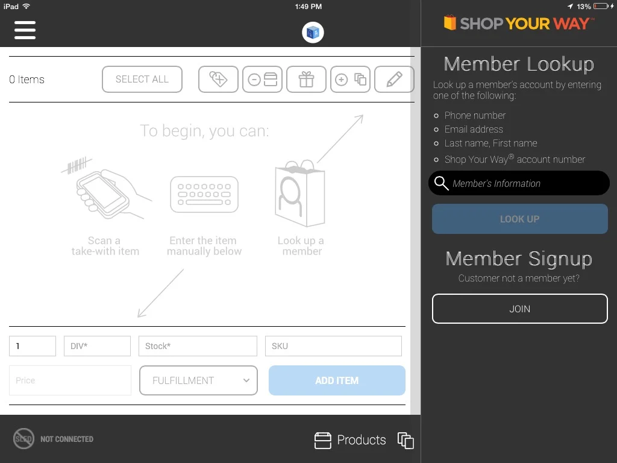Open the hamburger menu
The width and height of the screenshot is (617, 463).
(25, 30)
